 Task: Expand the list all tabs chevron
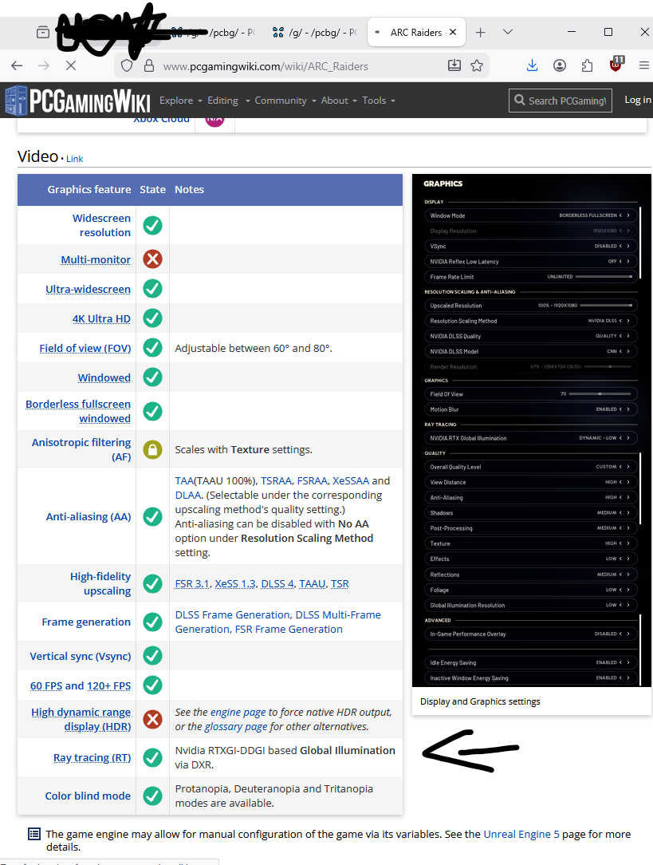click(508, 32)
